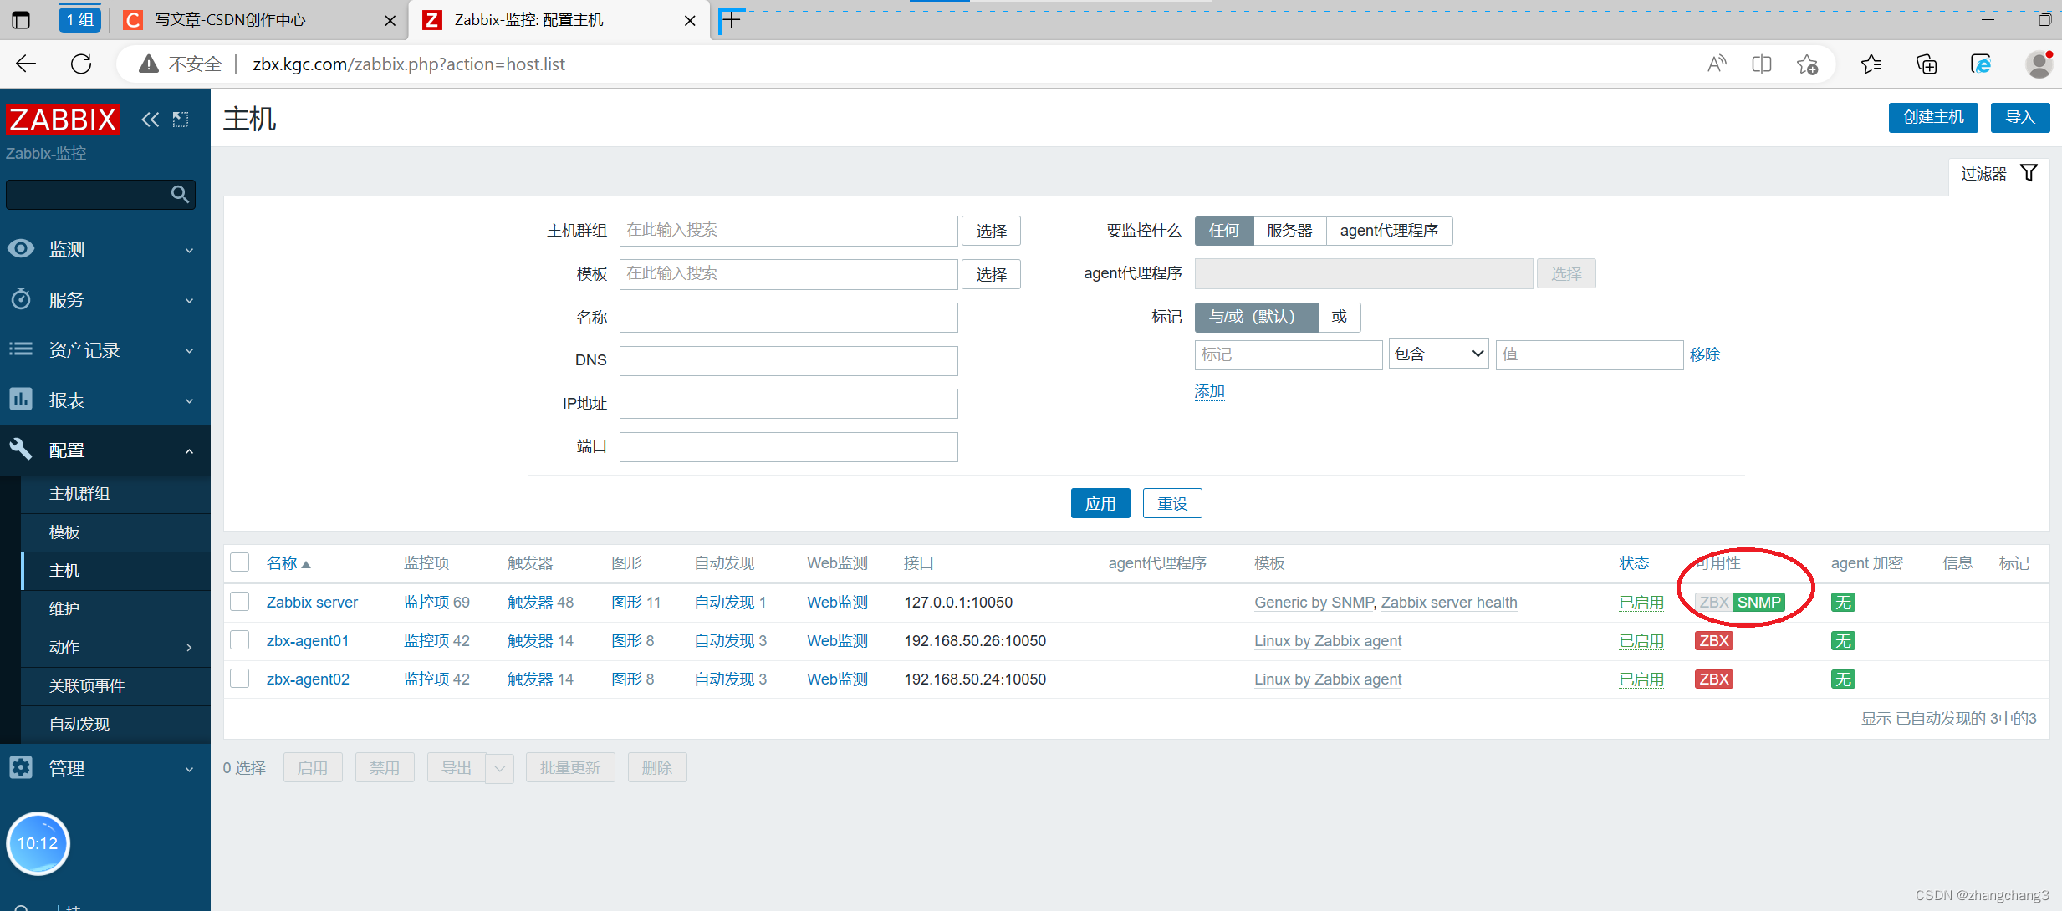The image size is (2062, 911).
Task: Open the favorites list icon
Action: [1871, 64]
